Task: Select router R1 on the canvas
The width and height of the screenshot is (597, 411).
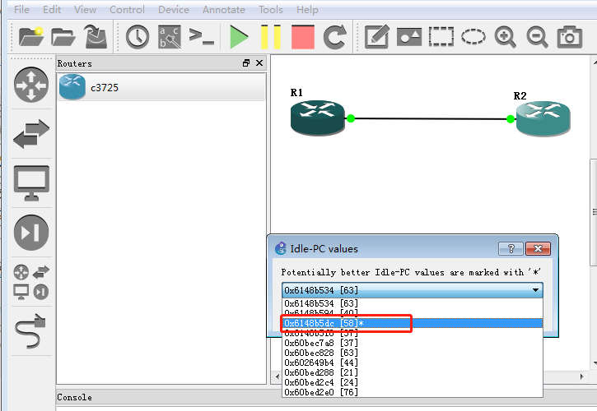Action: 317,118
